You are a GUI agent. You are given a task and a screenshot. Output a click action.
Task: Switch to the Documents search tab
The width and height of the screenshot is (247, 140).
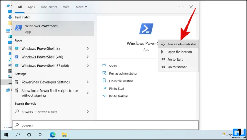tap(49, 7)
